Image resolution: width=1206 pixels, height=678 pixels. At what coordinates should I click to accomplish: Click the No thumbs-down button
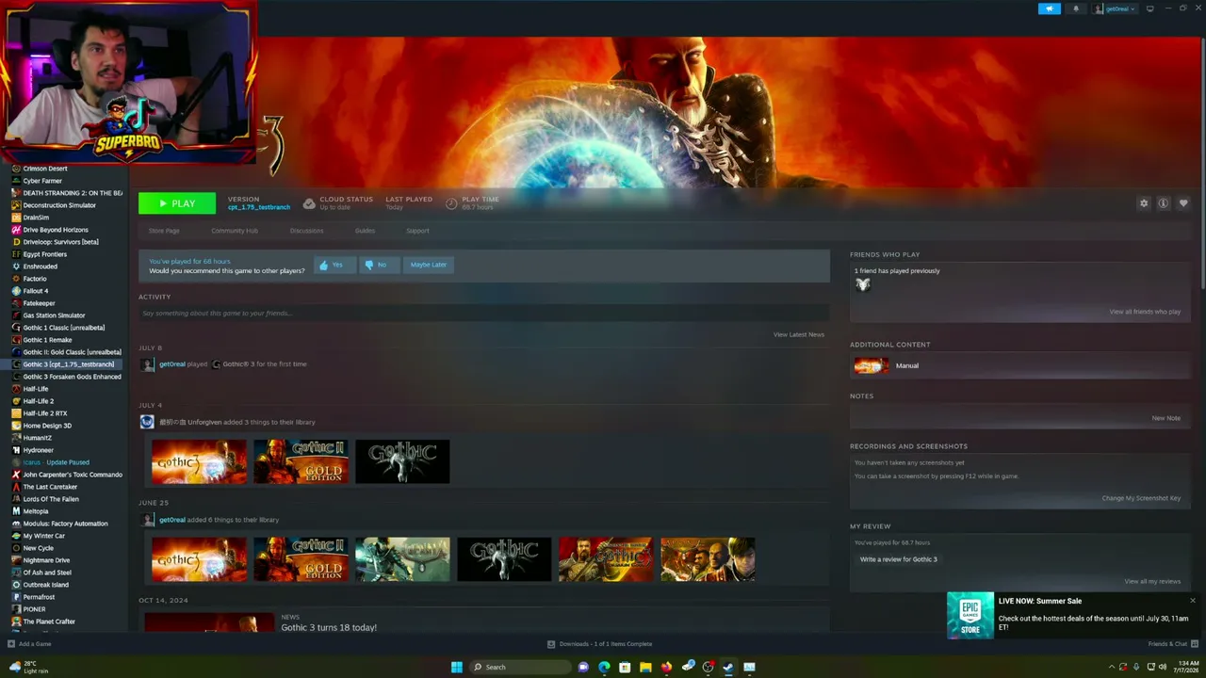click(379, 265)
